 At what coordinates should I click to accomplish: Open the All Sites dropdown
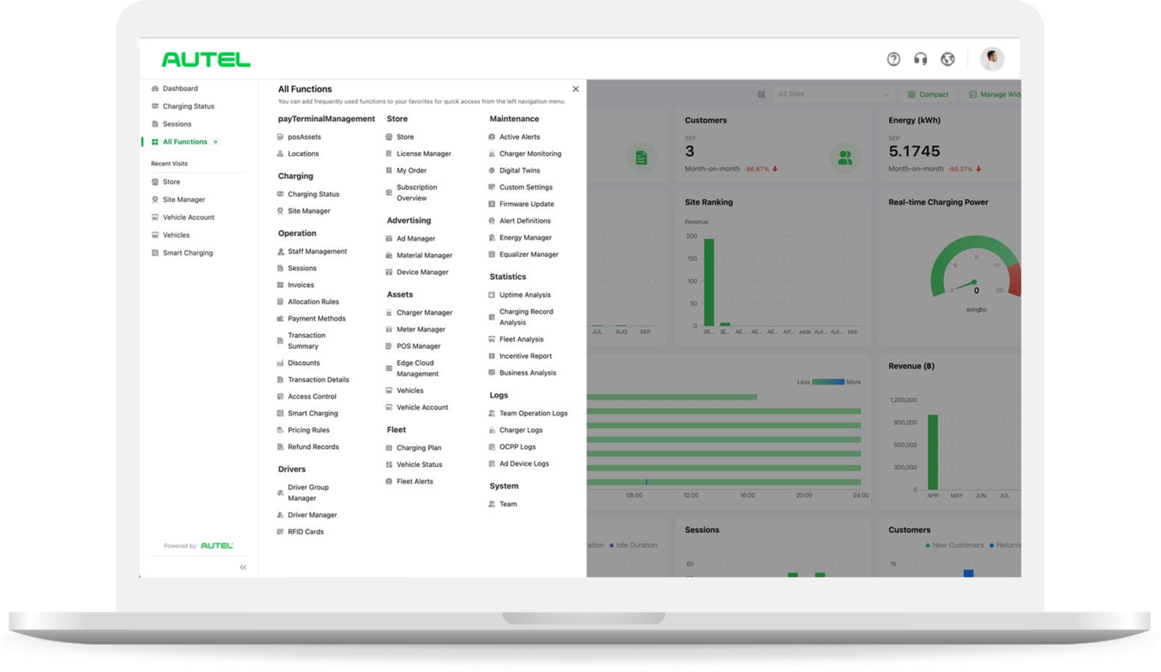click(832, 95)
